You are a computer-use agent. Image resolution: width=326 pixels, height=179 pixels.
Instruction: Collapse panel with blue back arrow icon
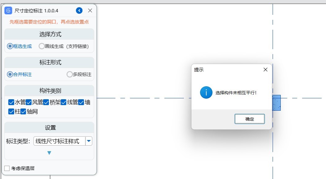tap(79, 11)
